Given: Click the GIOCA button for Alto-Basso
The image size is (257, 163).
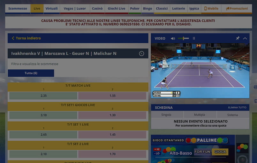Looking at the screenshot, I should tap(220, 152).
